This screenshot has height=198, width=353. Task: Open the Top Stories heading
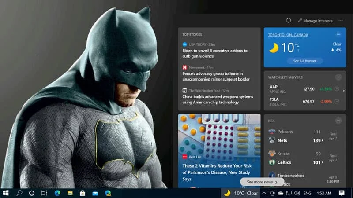pos(192,35)
